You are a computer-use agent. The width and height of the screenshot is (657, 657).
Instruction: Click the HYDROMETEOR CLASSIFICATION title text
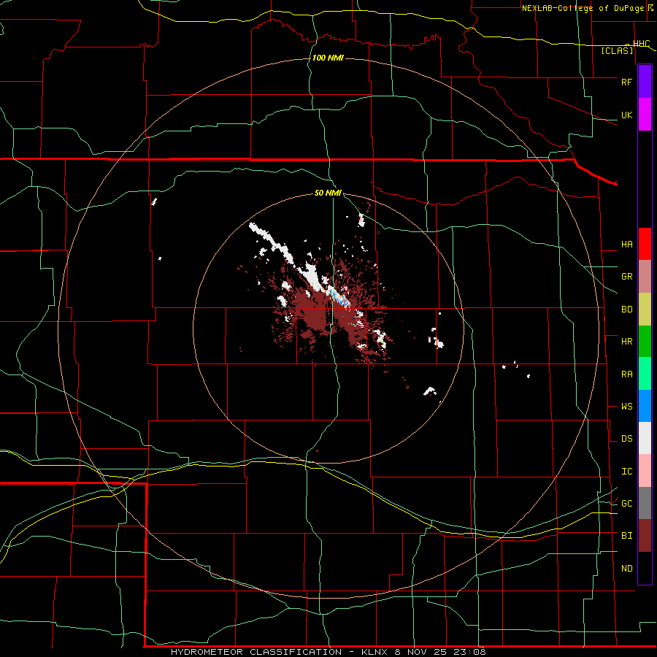256,652
